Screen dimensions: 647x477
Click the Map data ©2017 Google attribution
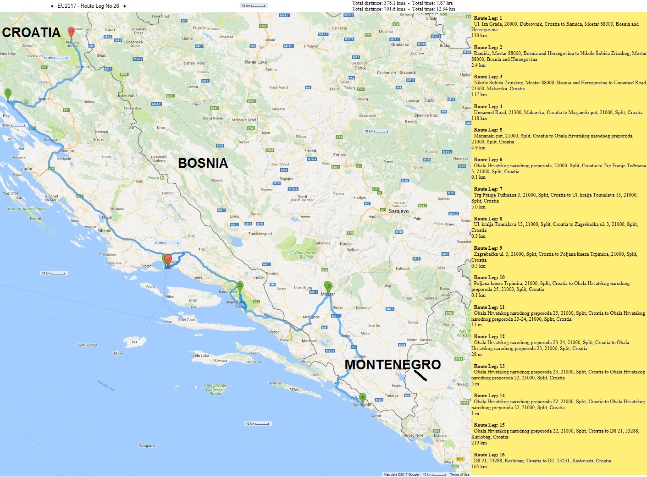pos(401,474)
